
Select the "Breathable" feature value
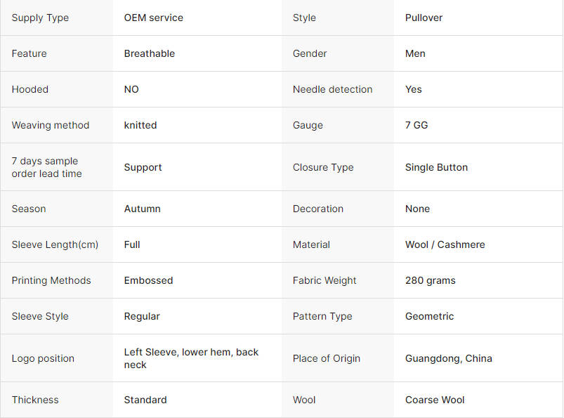(149, 53)
